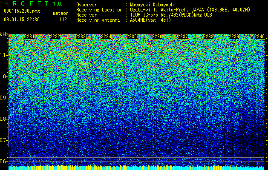Select the observer name Masayuki Kobayashi

click(x=153, y=5)
